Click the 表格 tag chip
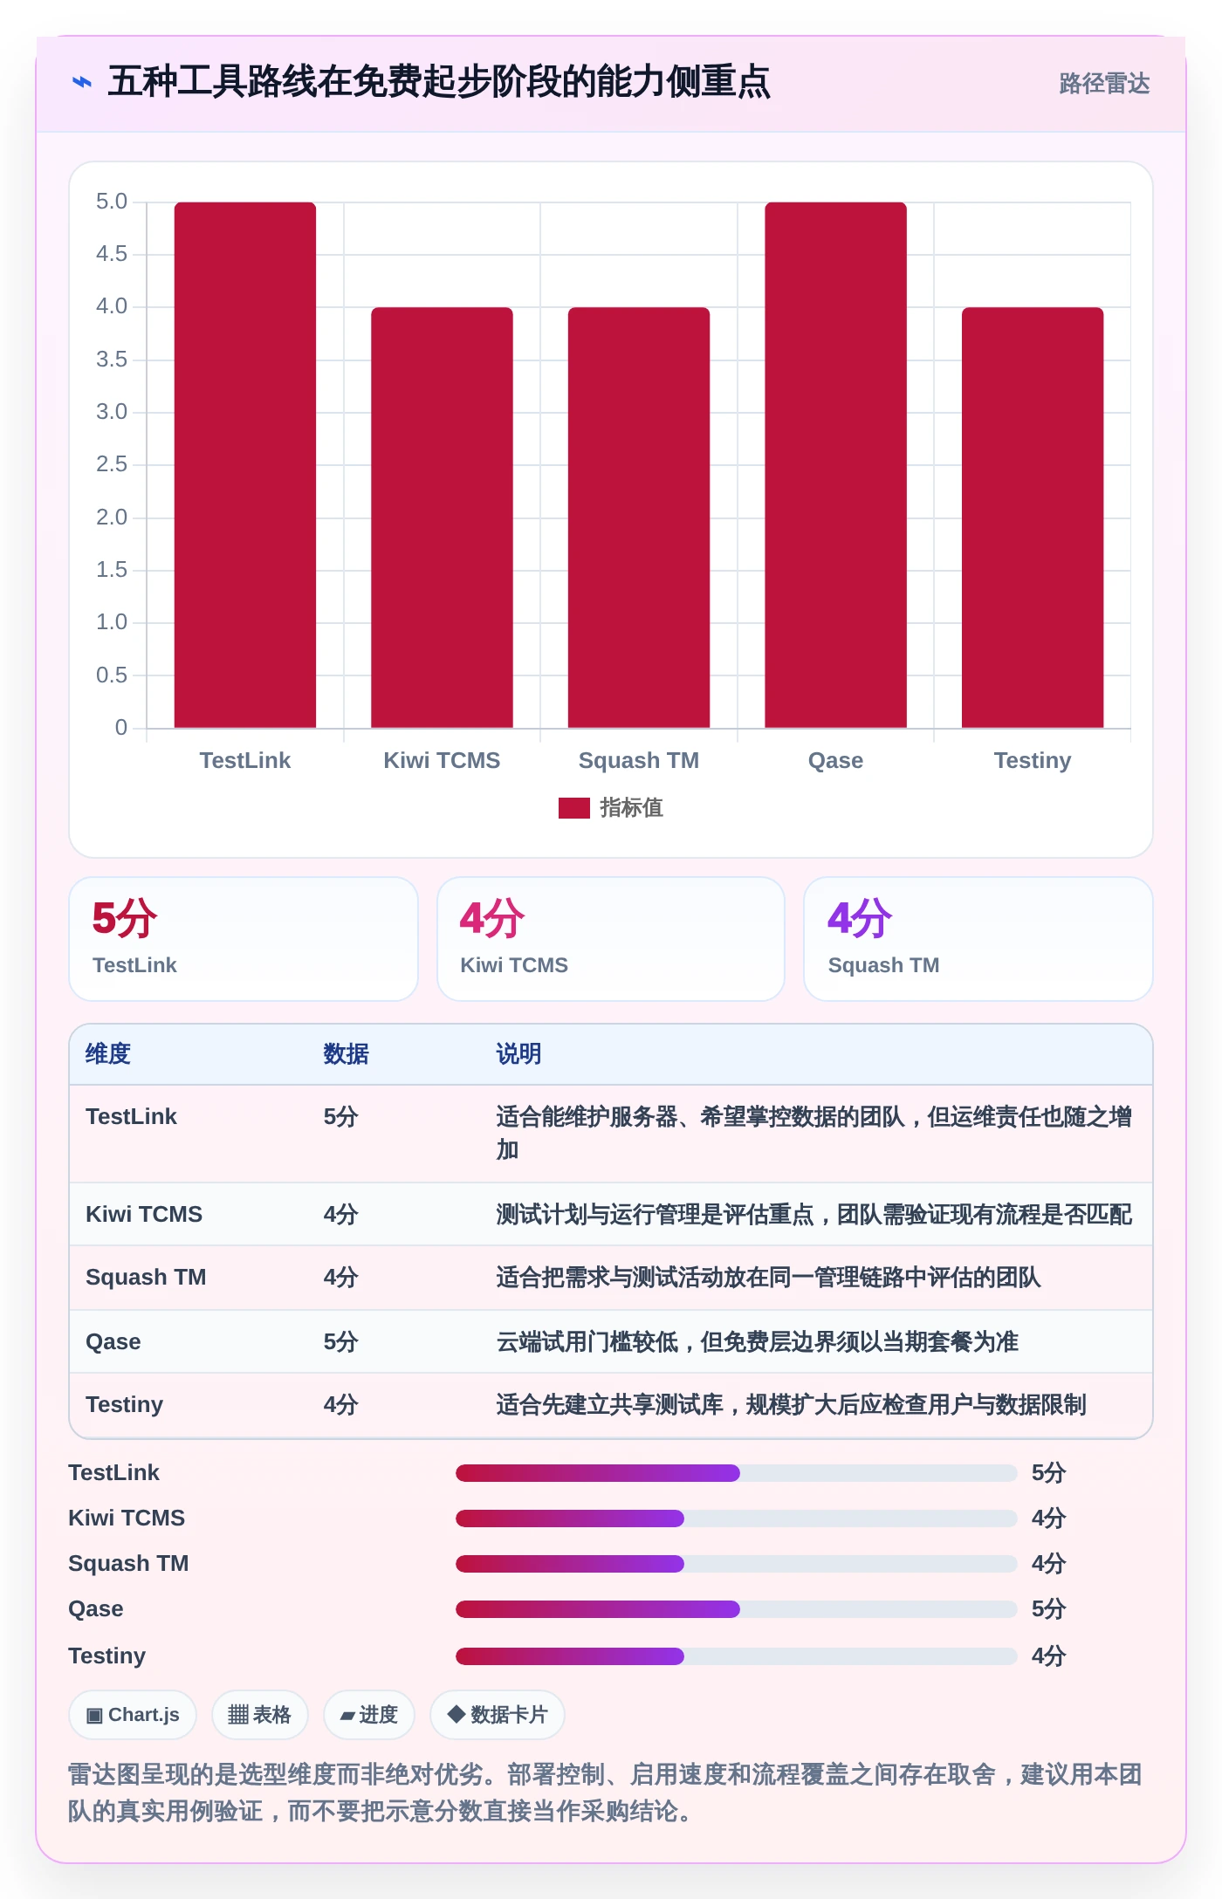Image resolution: width=1222 pixels, height=1899 pixels. tap(260, 1715)
